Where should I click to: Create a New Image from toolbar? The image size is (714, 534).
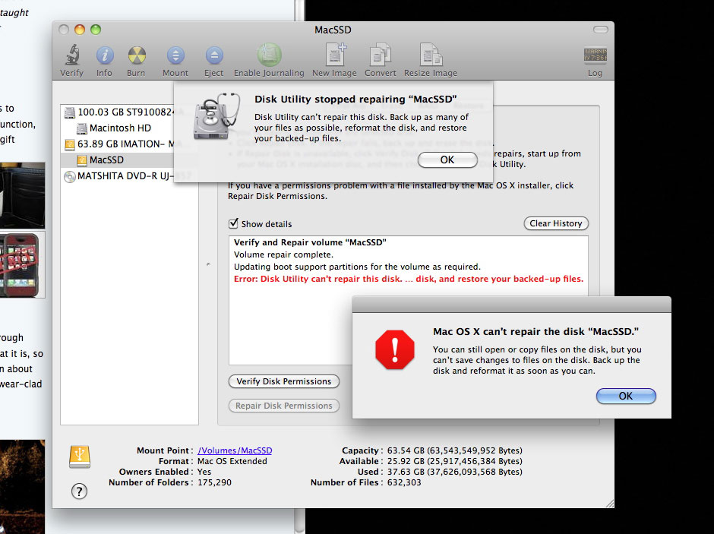tap(336, 55)
